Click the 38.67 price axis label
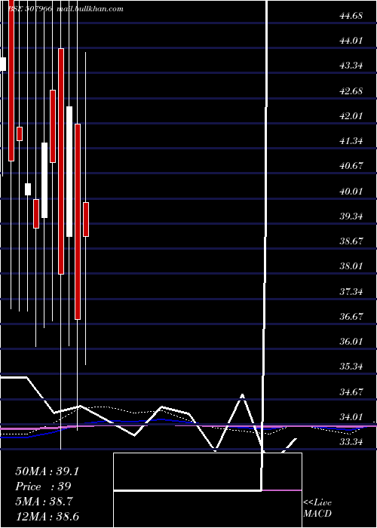 (351, 241)
